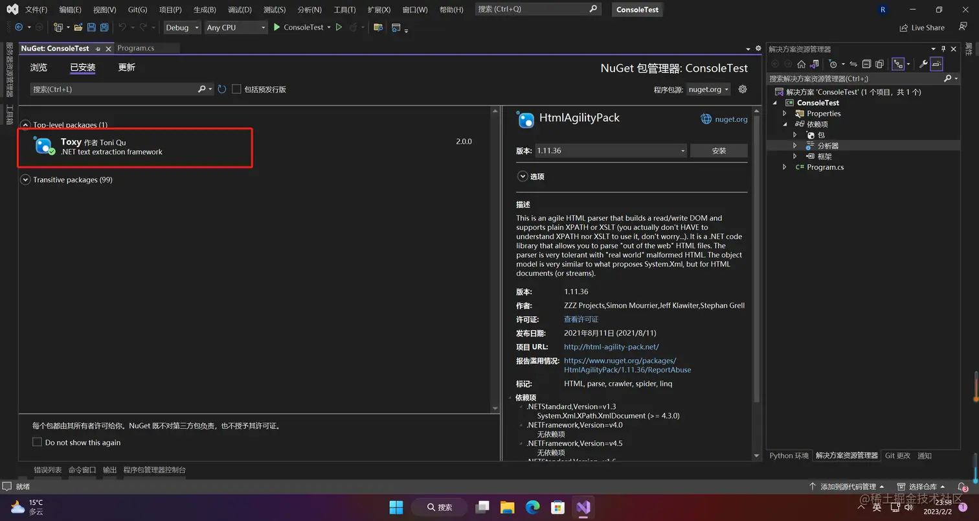979x521 pixels.
Task: Click the find in files icon
Action: click(x=378, y=27)
